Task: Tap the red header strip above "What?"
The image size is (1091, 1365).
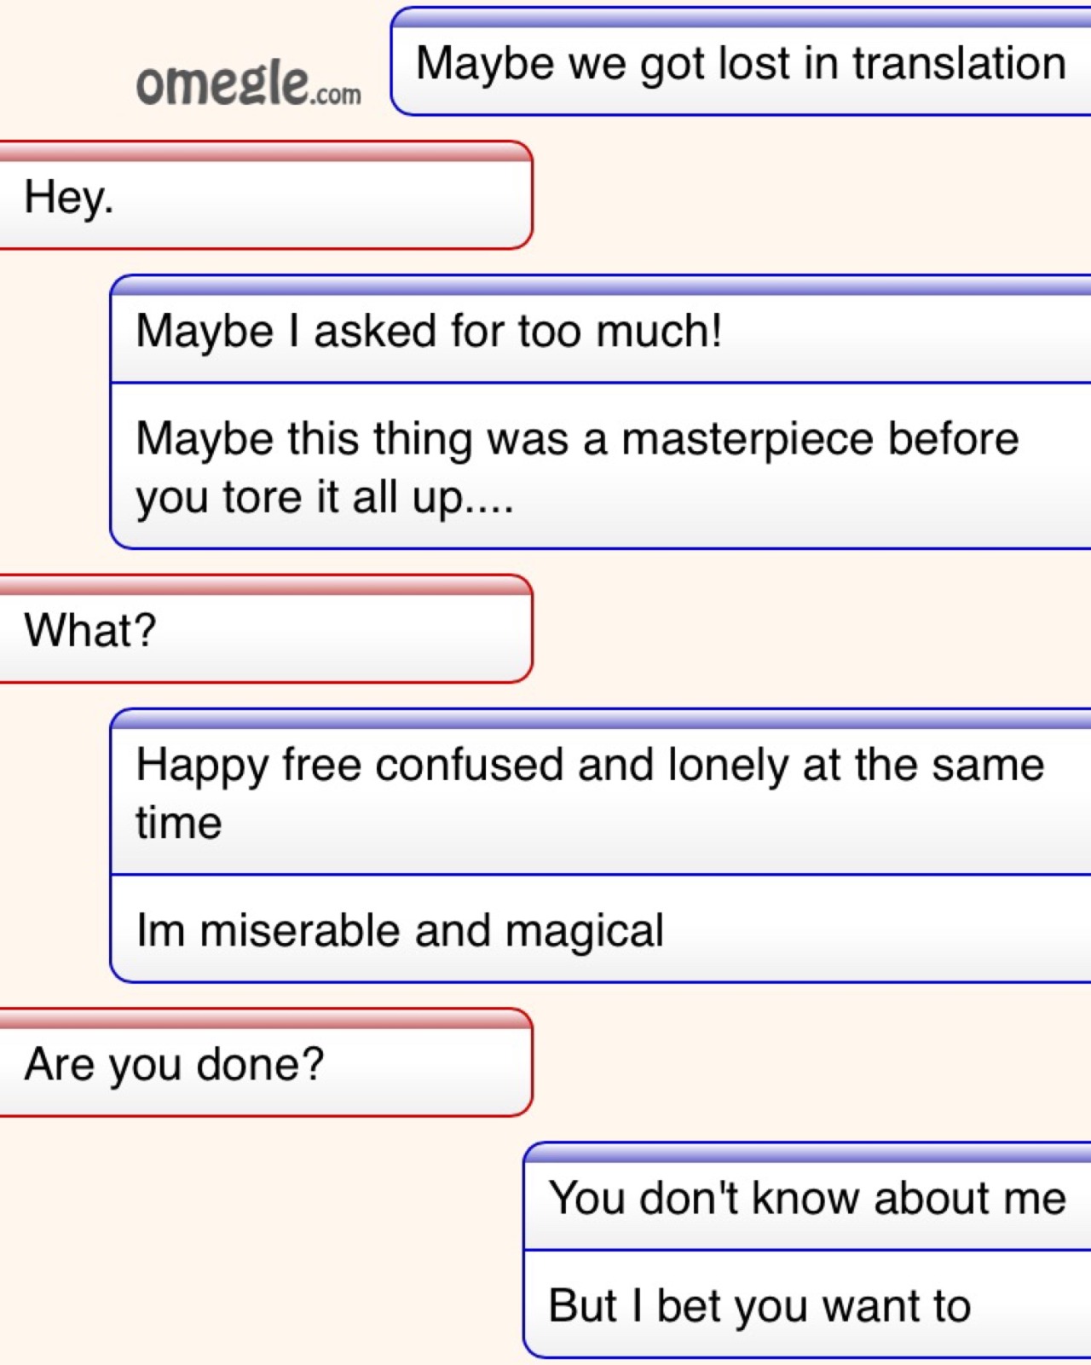Action: coord(264,586)
